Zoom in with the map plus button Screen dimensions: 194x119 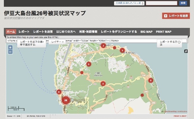10,47
